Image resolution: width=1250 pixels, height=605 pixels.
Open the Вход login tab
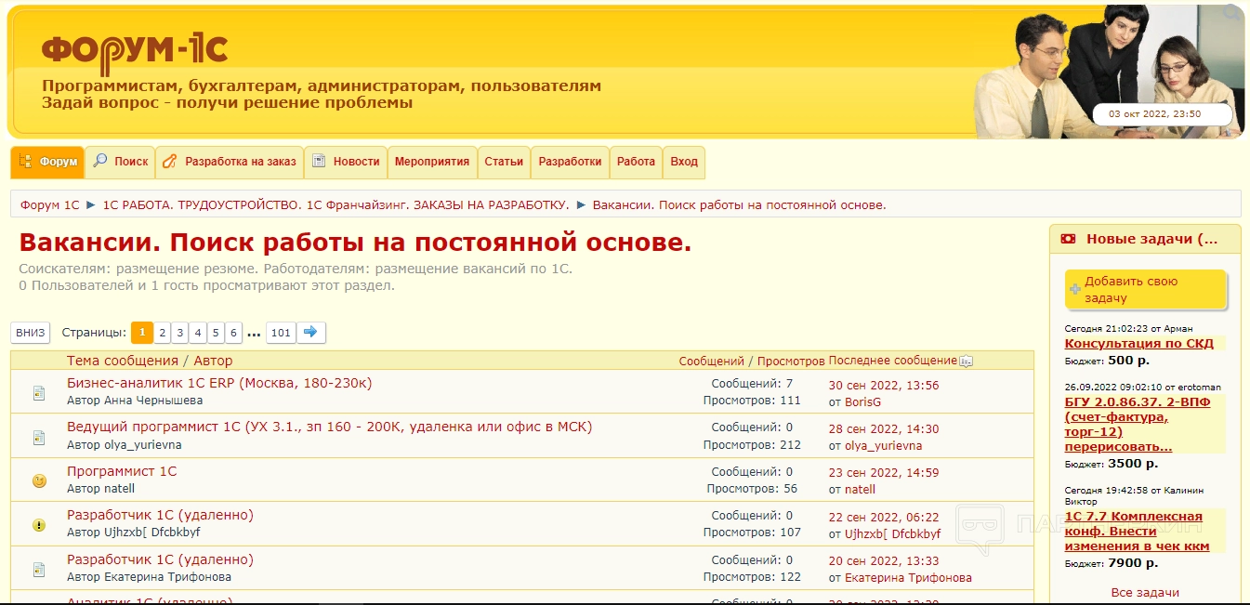(x=683, y=162)
